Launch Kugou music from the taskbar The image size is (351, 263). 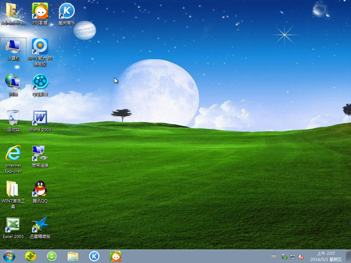pyautogui.click(x=94, y=257)
